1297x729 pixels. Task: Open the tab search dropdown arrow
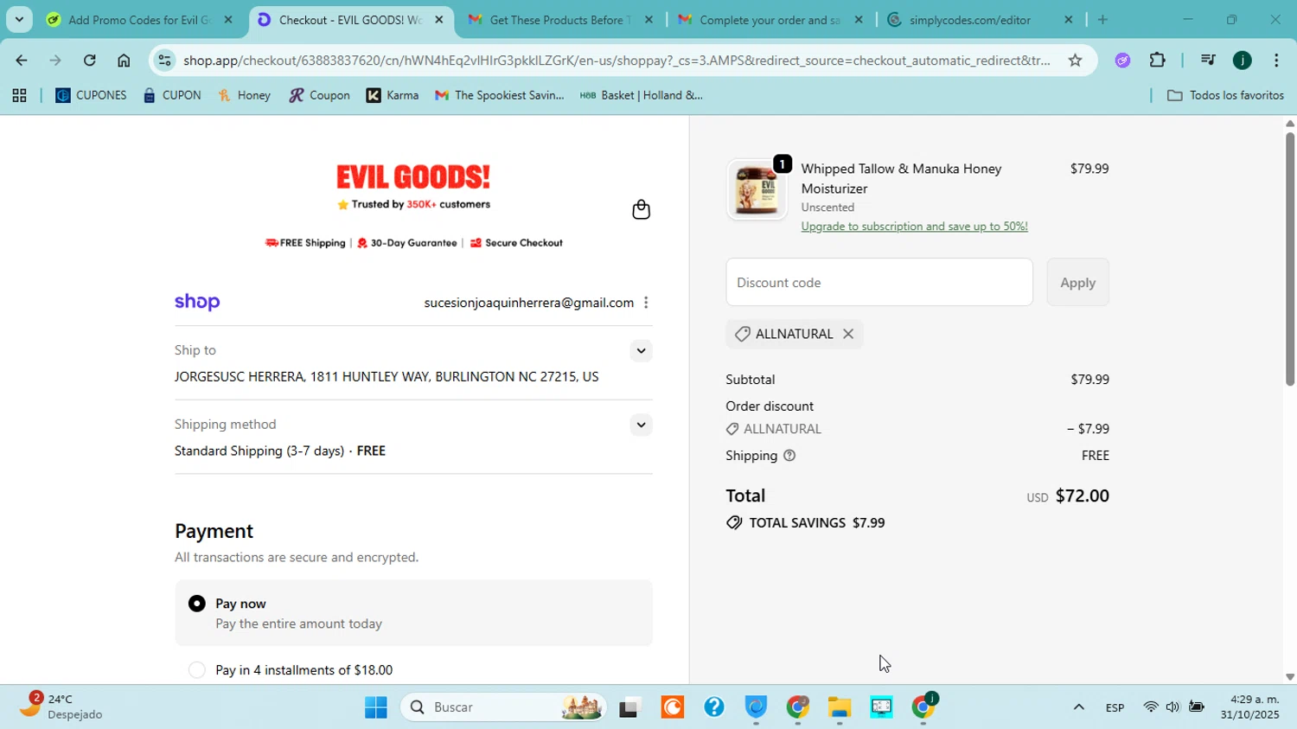click(19, 19)
